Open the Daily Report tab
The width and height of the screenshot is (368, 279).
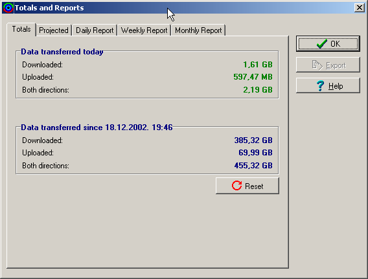click(x=95, y=30)
